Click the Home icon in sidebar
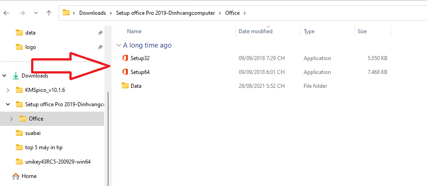Screen dimensions: 427x186 coord(16,176)
